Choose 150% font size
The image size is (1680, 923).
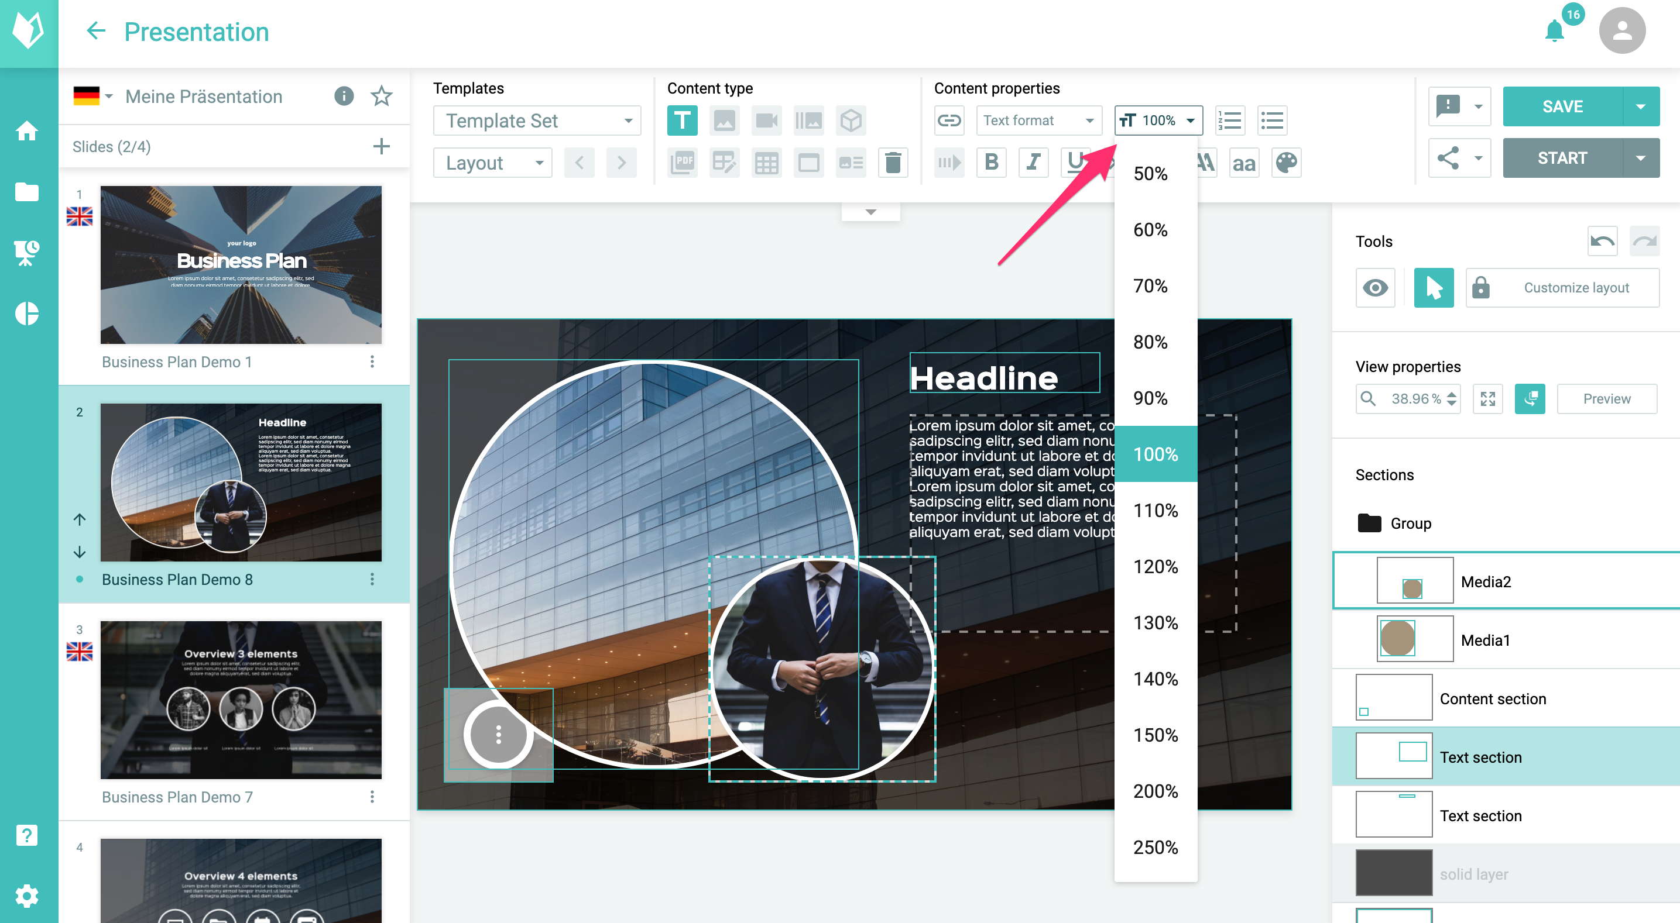1155,735
